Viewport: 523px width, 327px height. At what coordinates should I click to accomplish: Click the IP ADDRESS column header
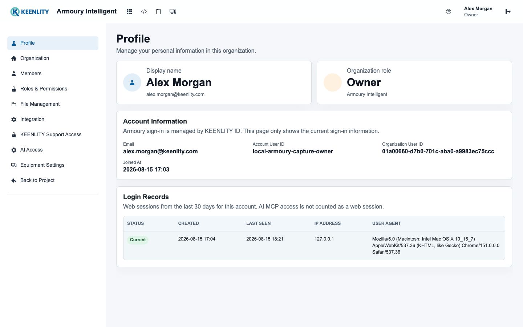coord(327,223)
